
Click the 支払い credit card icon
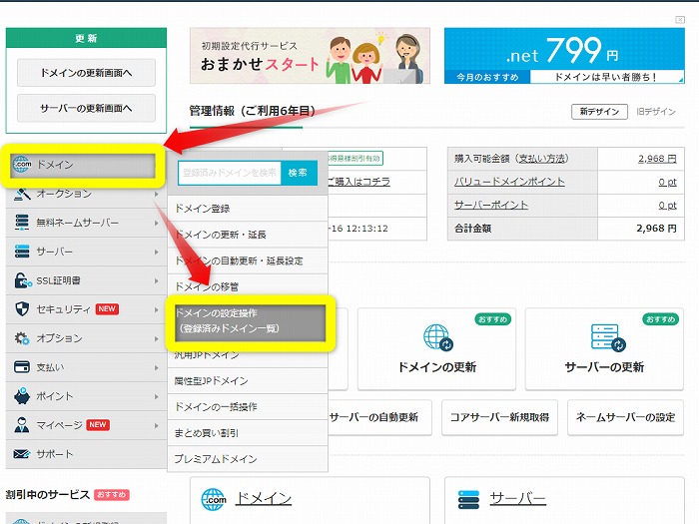(22, 367)
